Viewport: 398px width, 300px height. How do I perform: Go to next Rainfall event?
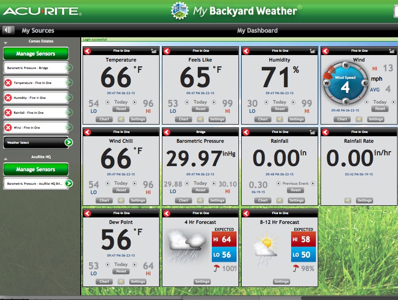pos(313,183)
